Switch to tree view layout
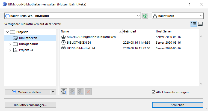Image resolution: width=208 pixels, height=111 pixels. coord(194,24)
